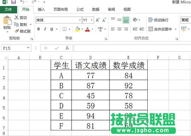Open the customize quick access toolbar arrow
The image size is (191, 136).
click(x=44, y=2)
